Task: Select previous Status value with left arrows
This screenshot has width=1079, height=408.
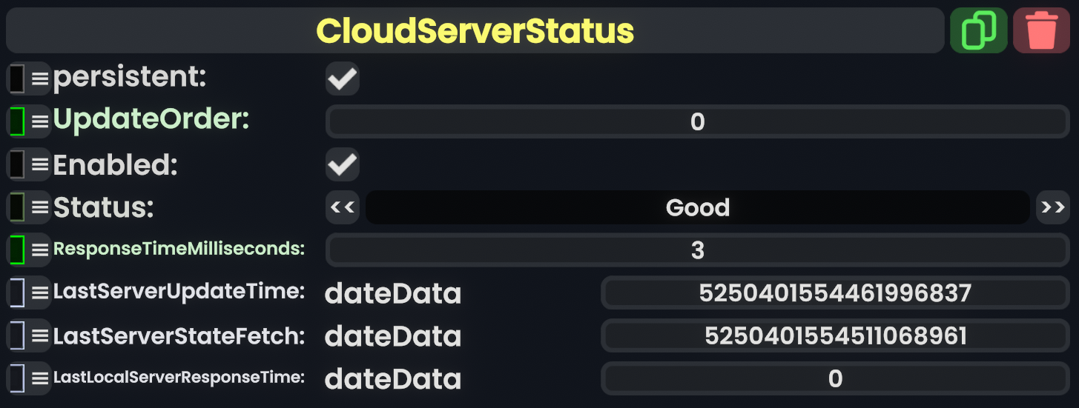Action: click(343, 207)
